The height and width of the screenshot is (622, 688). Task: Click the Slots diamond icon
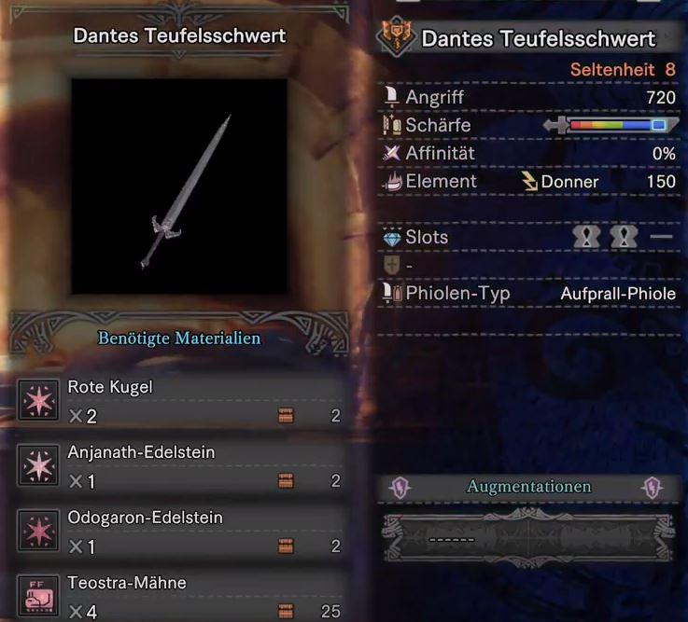pyautogui.click(x=392, y=238)
